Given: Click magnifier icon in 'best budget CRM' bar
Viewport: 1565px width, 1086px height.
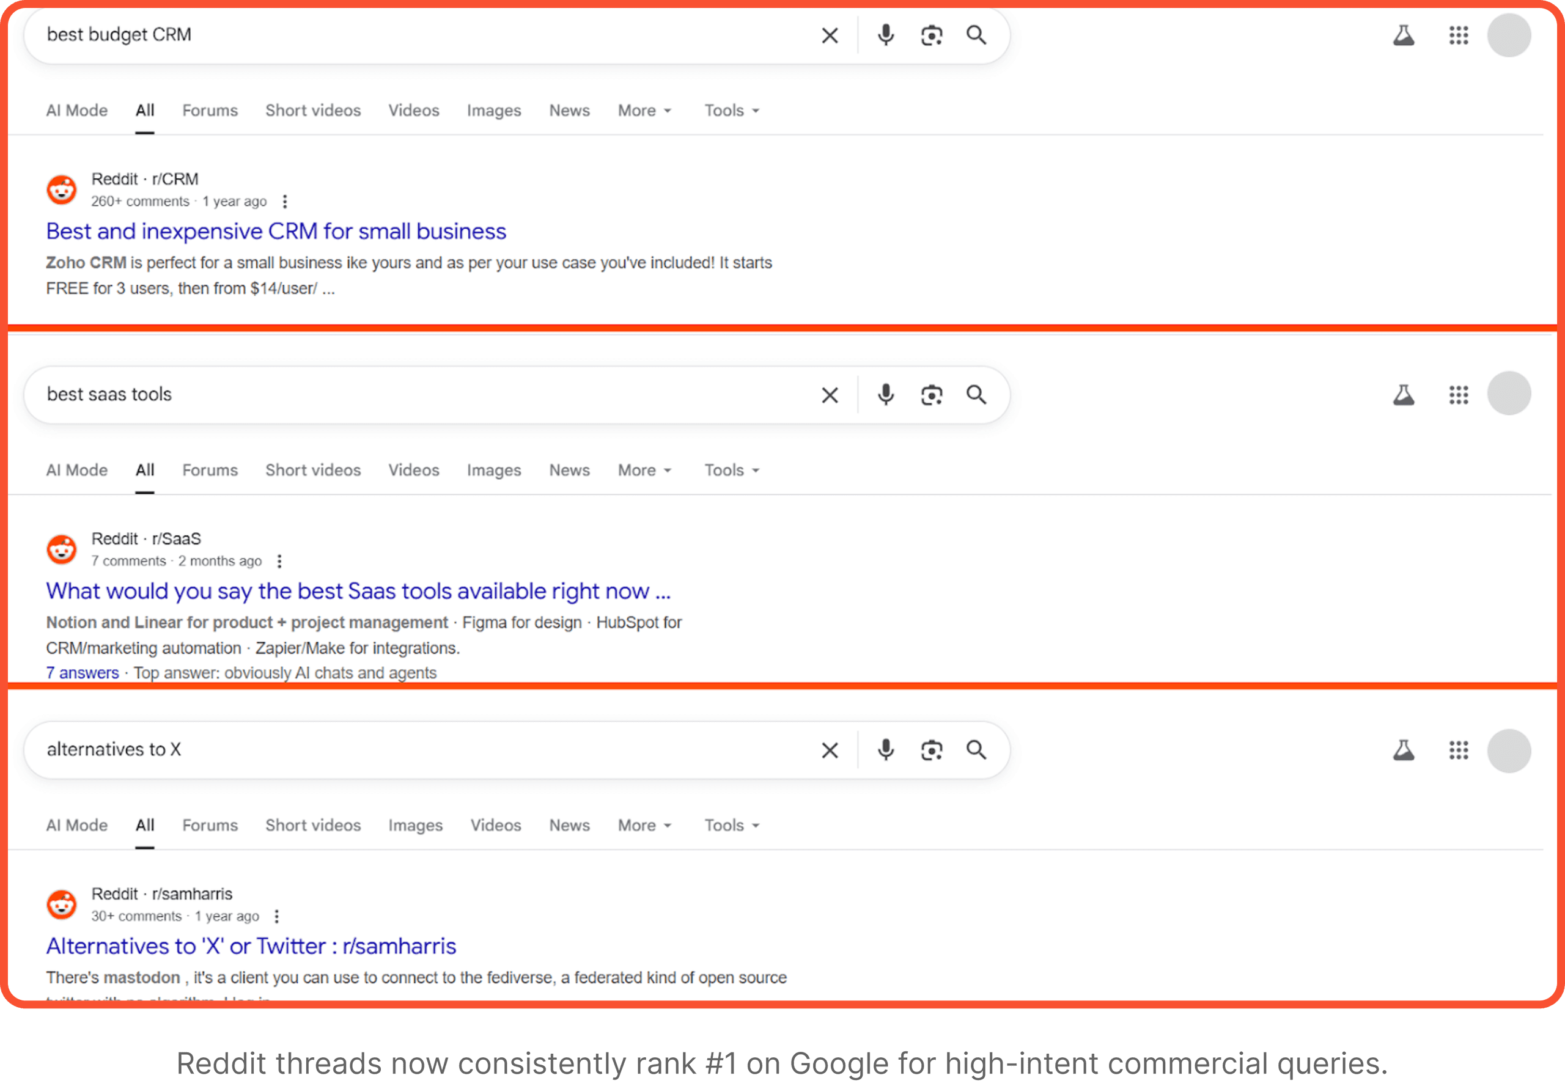Looking at the screenshot, I should pos(976,35).
